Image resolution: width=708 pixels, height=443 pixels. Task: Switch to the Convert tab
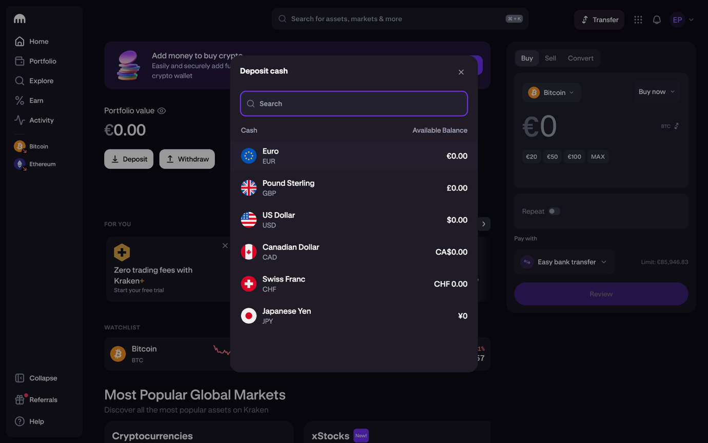pos(581,58)
